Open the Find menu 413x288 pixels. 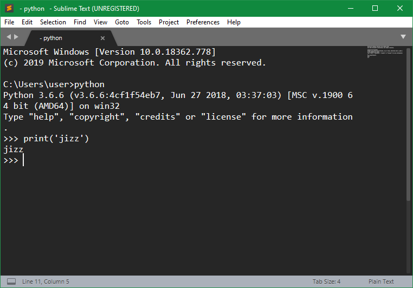point(80,22)
